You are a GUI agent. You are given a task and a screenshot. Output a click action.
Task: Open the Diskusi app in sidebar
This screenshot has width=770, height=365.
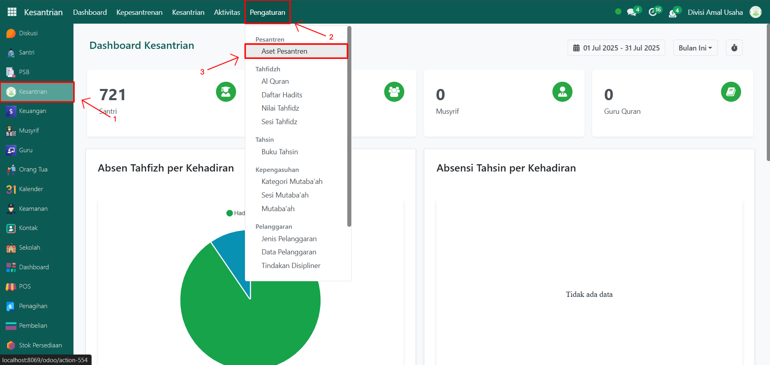coord(11,33)
